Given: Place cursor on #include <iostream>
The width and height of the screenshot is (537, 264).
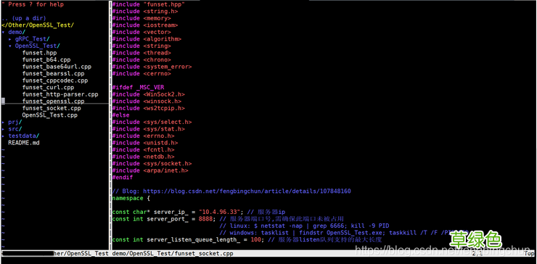Looking at the screenshot, I should [145, 25].
